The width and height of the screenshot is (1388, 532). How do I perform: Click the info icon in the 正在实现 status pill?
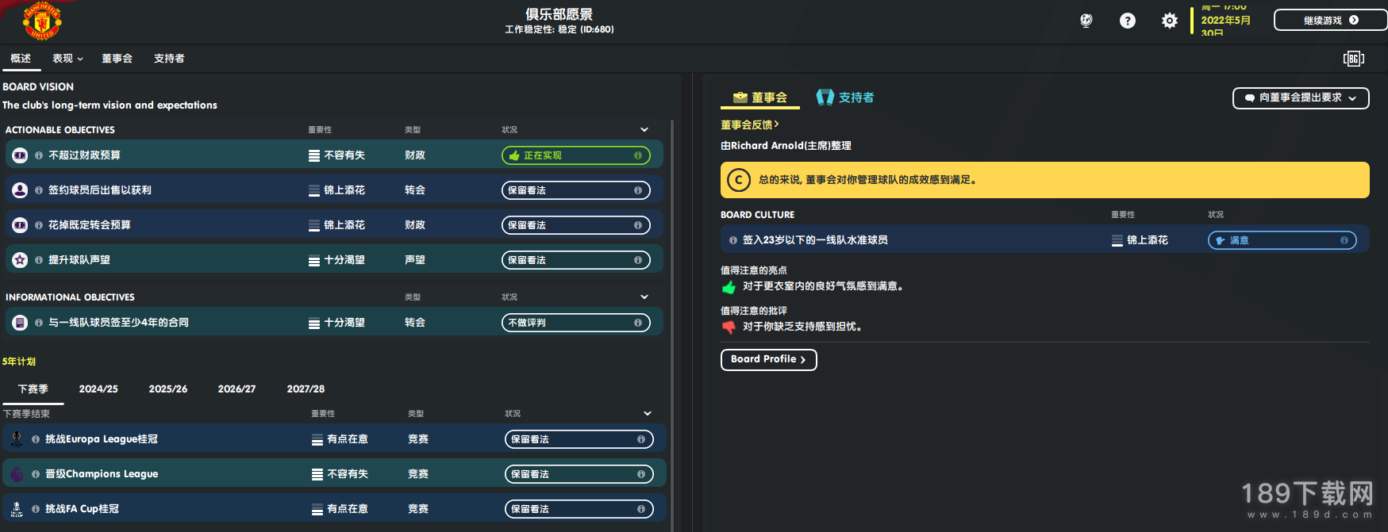pos(638,155)
